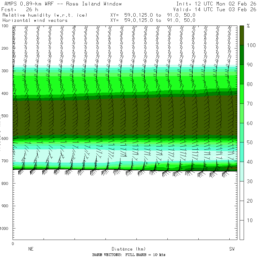Click the white 20-30% legend swatch
258x258 pixels.
(242, 191)
